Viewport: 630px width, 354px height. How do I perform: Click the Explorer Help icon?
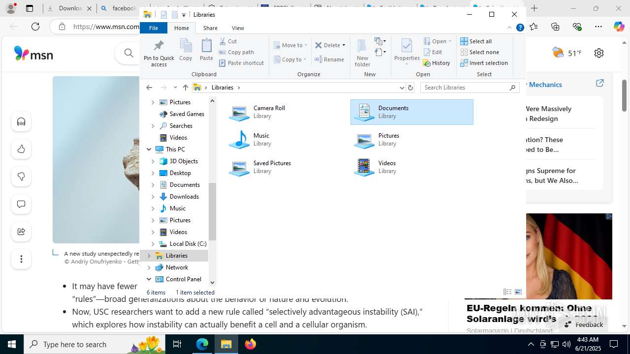pyautogui.click(x=520, y=28)
